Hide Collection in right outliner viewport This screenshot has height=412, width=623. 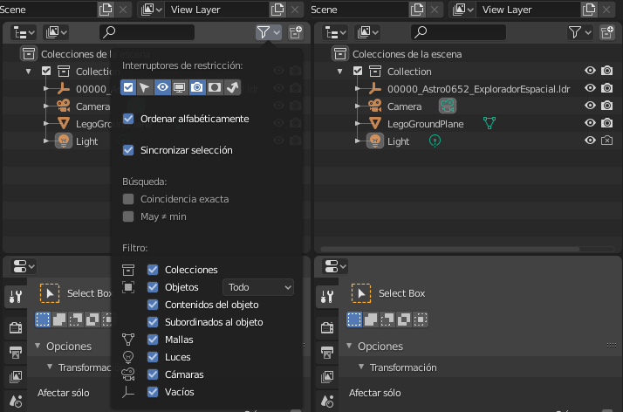pyautogui.click(x=590, y=71)
